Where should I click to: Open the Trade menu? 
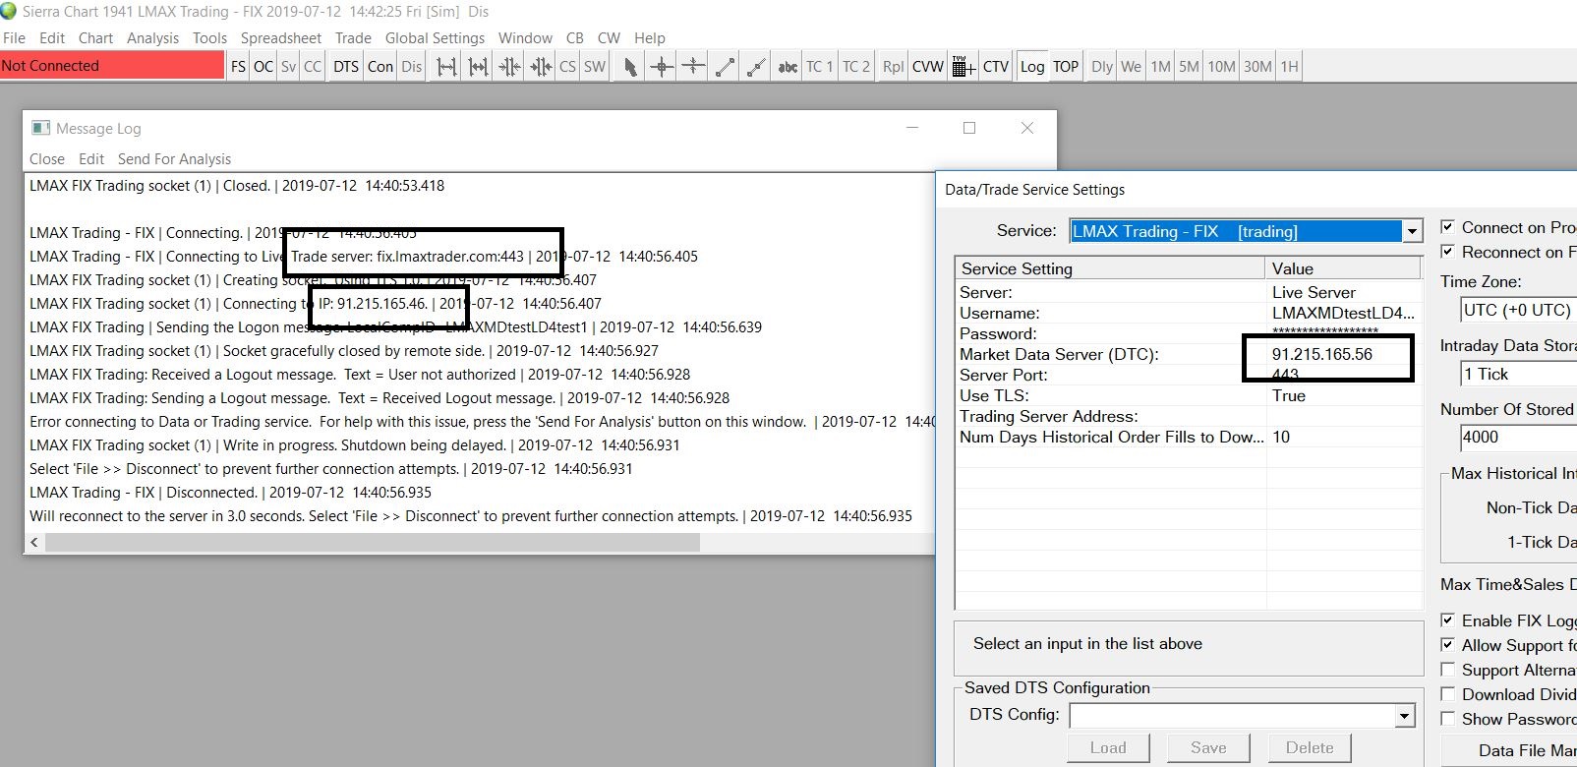pos(353,38)
